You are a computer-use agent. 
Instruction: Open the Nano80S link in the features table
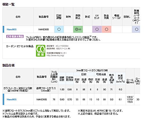[x=12, y=29]
